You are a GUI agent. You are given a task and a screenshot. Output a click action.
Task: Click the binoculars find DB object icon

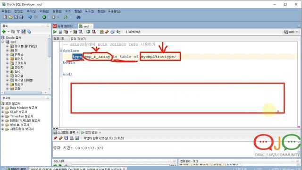(x=78, y=17)
